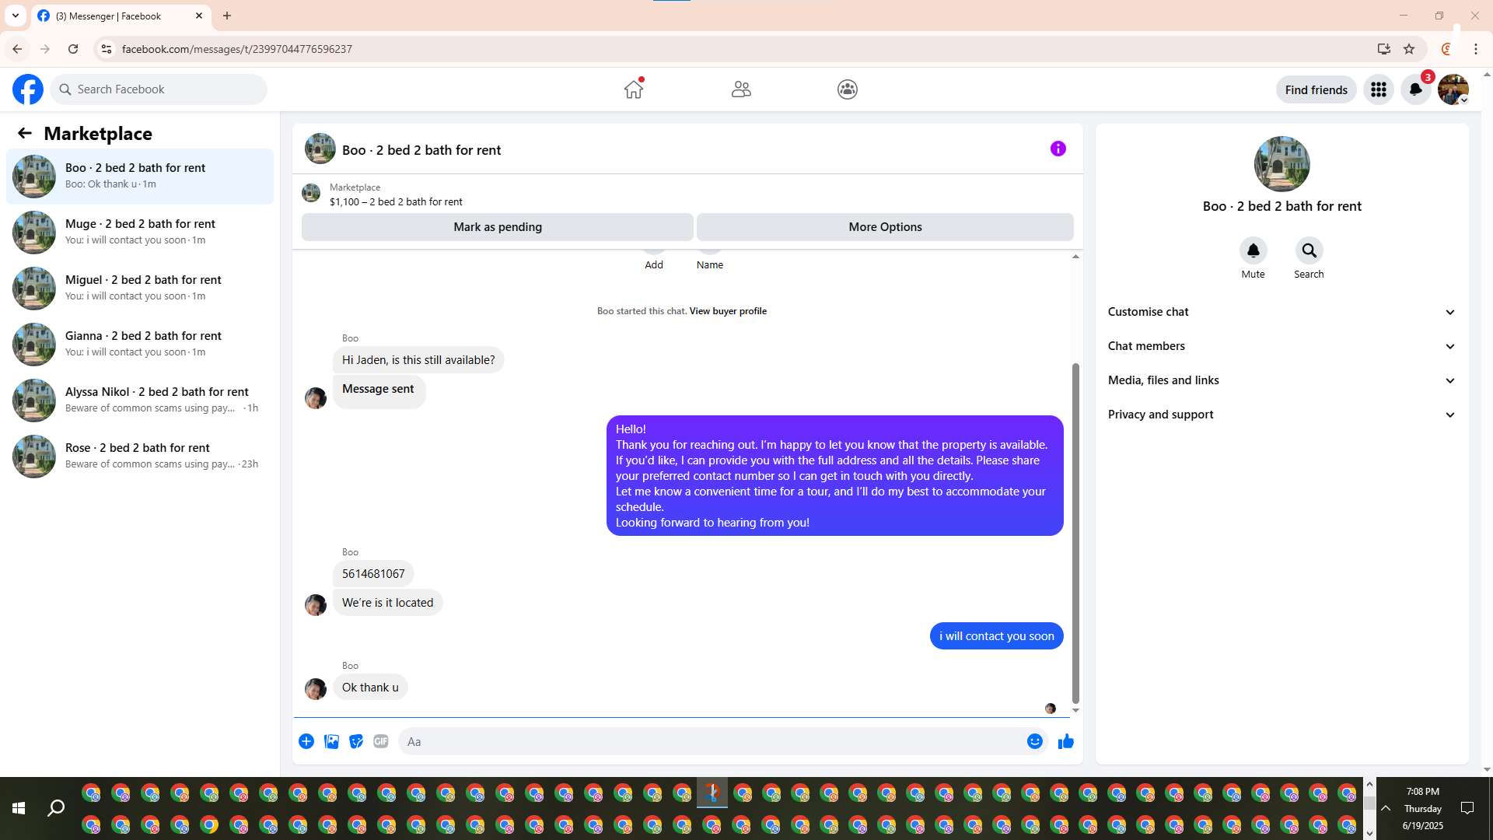
Task: Open Boo 2 bed 2 bath conversation
Action: (x=140, y=177)
